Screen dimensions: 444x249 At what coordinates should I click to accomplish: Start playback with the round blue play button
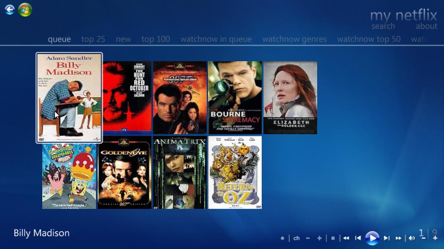pyautogui.click(x=372, y=238)
